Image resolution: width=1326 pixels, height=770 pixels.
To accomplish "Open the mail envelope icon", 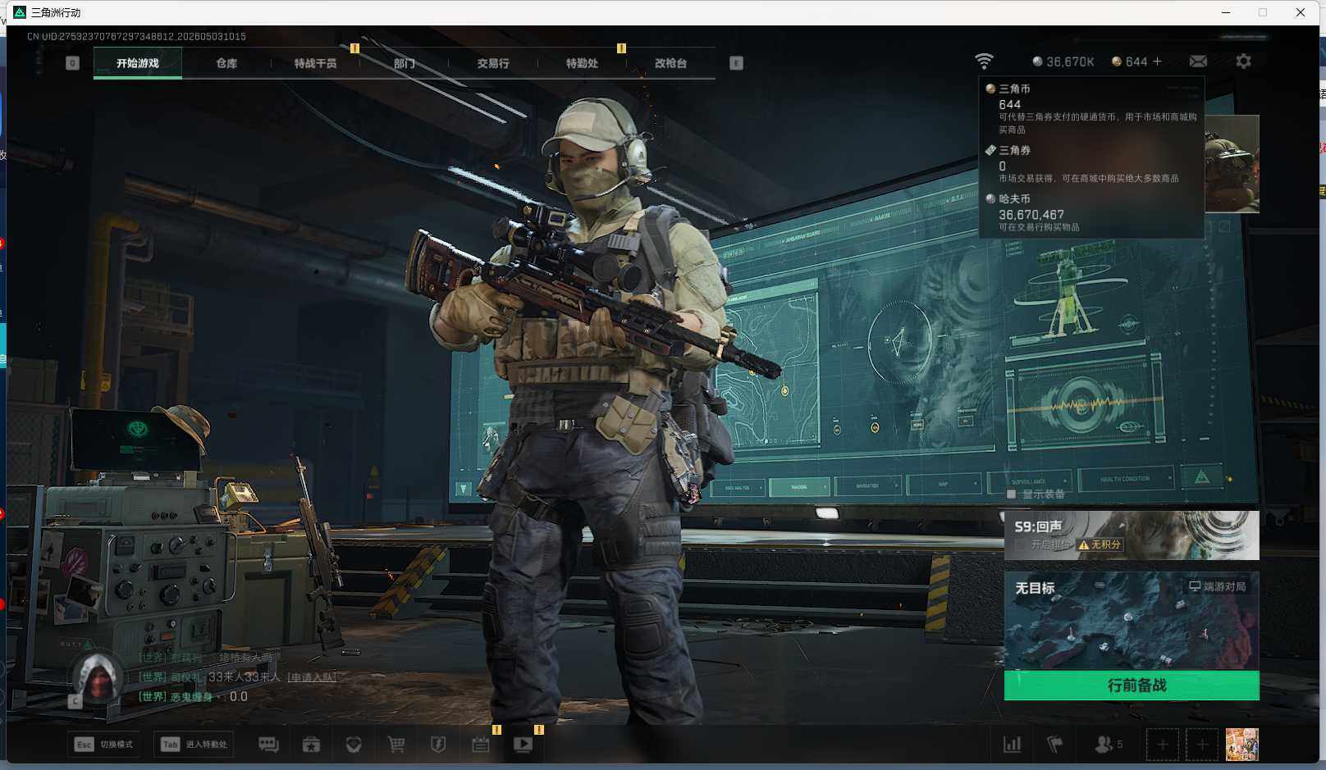I will 1198,62.
